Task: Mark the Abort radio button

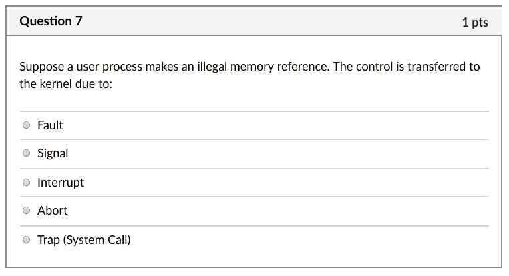Action: [27, 211]
